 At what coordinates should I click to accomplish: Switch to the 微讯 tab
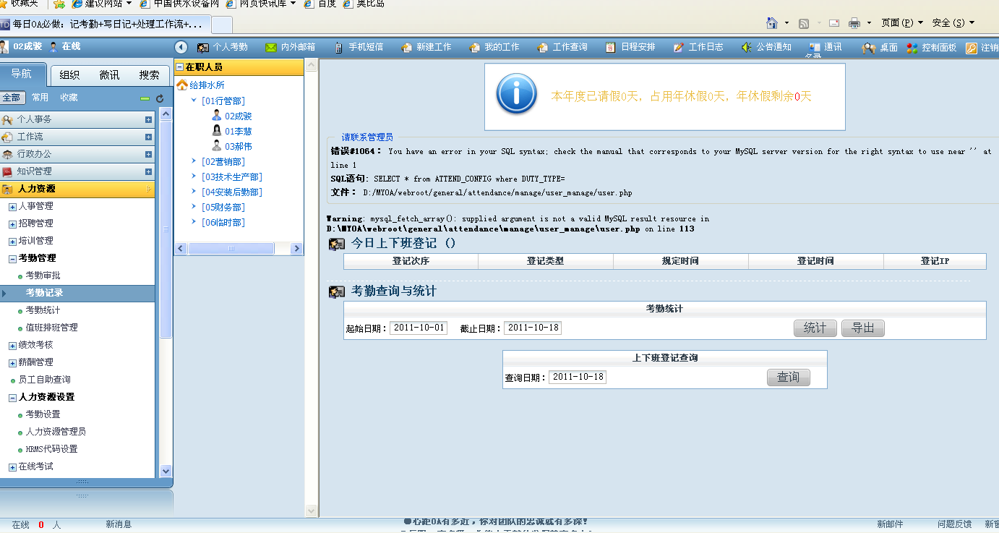(110, 74)
